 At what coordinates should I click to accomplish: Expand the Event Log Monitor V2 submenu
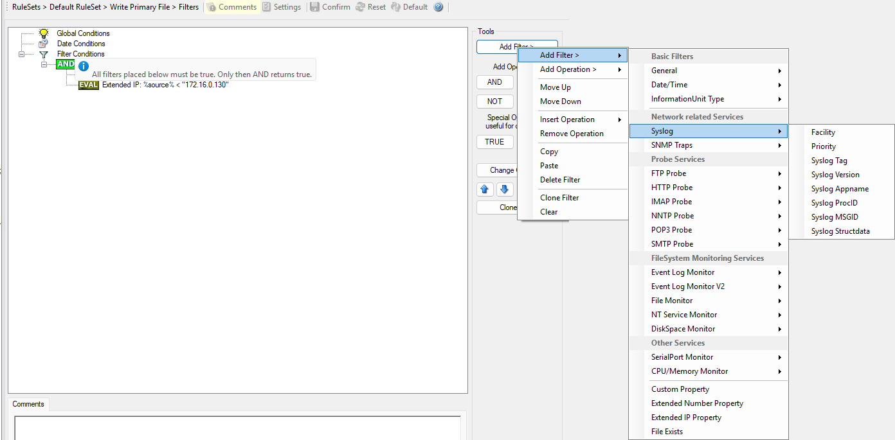pos(709,286)
